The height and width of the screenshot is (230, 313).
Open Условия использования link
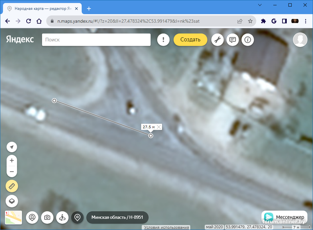tap(167, 227)
